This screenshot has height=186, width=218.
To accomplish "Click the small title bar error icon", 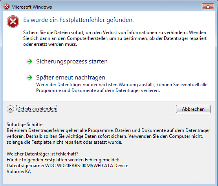I will tap(7, 7).
